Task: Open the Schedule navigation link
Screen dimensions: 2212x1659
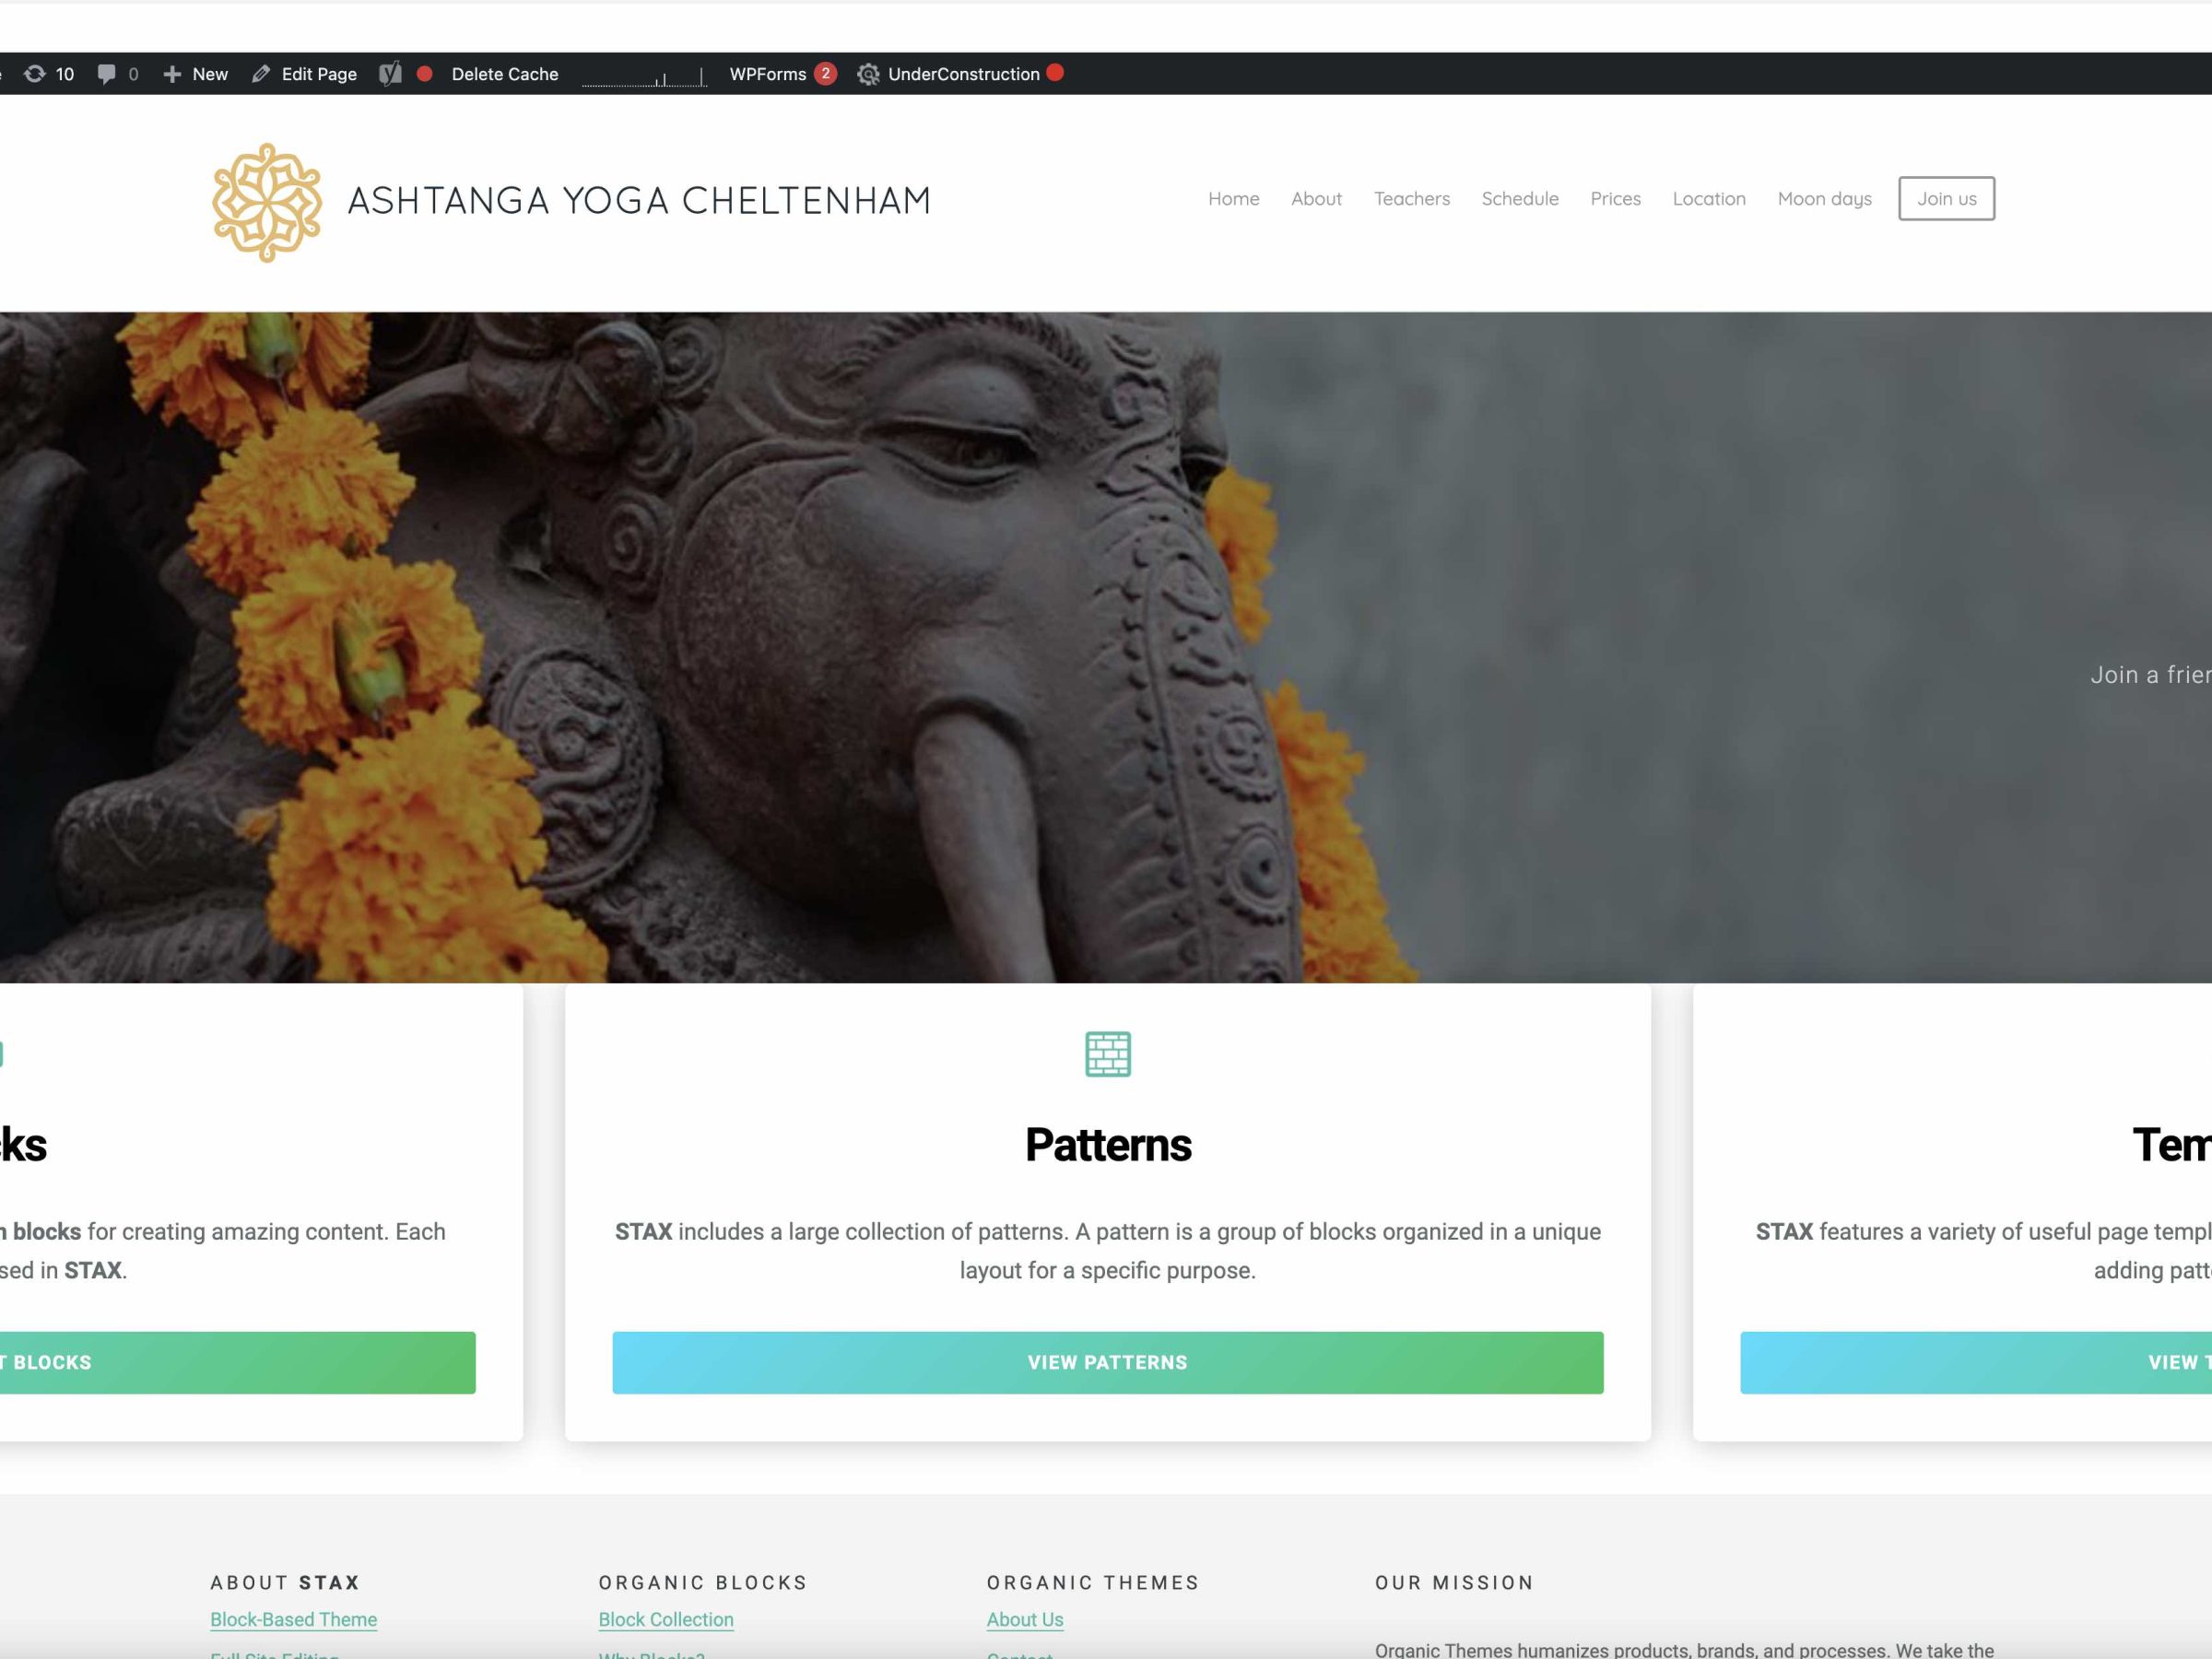Action: pos(1520,199)
